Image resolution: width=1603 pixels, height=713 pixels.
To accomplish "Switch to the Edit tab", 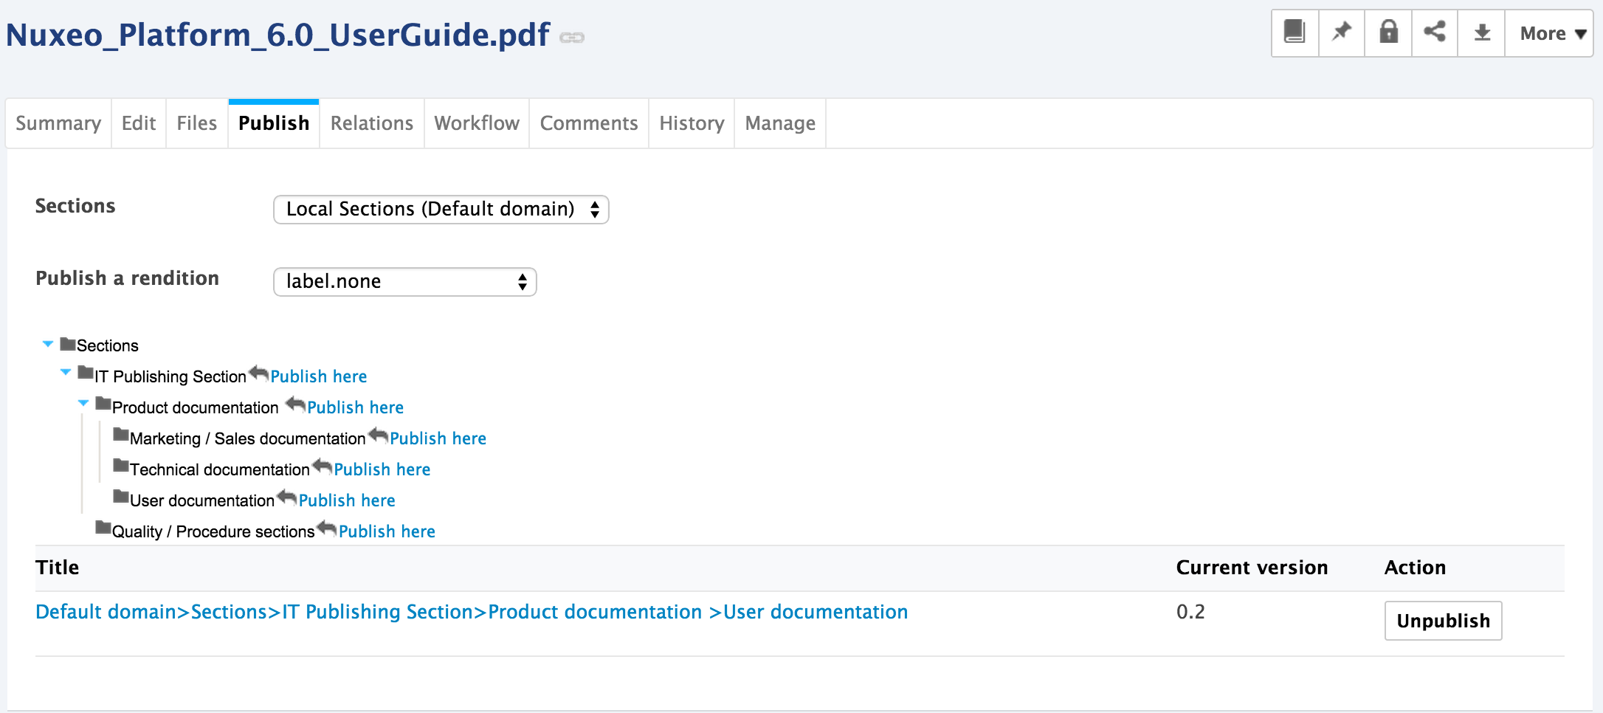I will pos(139,123).
